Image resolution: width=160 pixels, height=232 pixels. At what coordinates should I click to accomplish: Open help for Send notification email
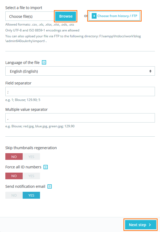(49, 186)
